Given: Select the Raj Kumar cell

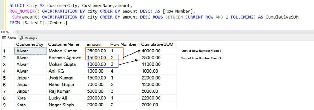Looking at the screenshot, I should 66,91.
